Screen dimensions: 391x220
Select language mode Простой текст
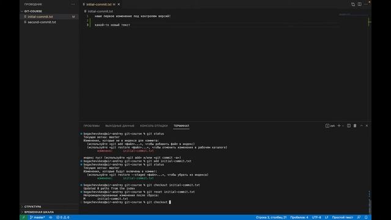click(x=342, y=218)
